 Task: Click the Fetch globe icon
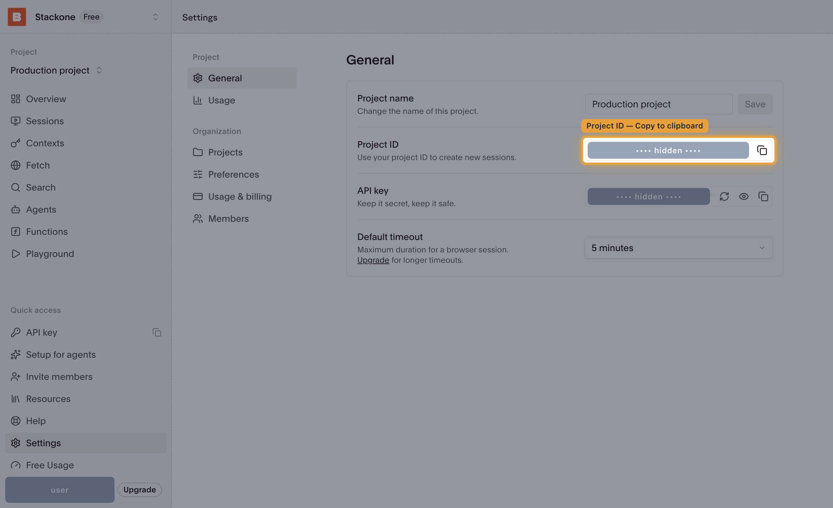[x=16, y=165]
